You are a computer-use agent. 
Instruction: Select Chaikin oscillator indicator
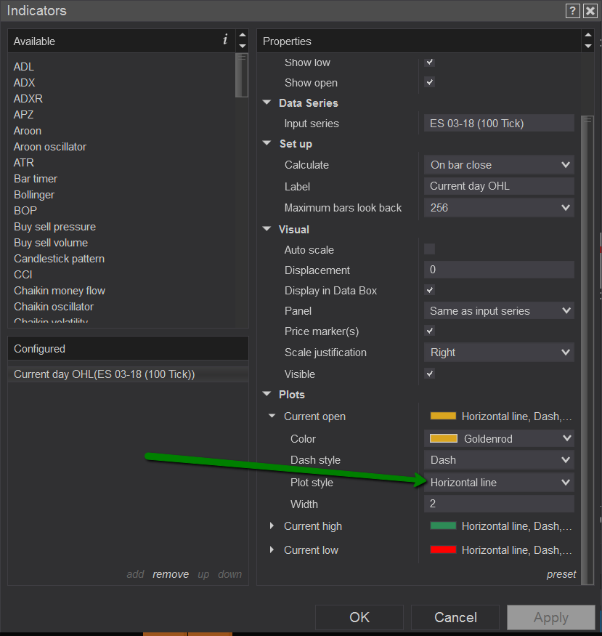pyautogui.click(x=54, y=307)
